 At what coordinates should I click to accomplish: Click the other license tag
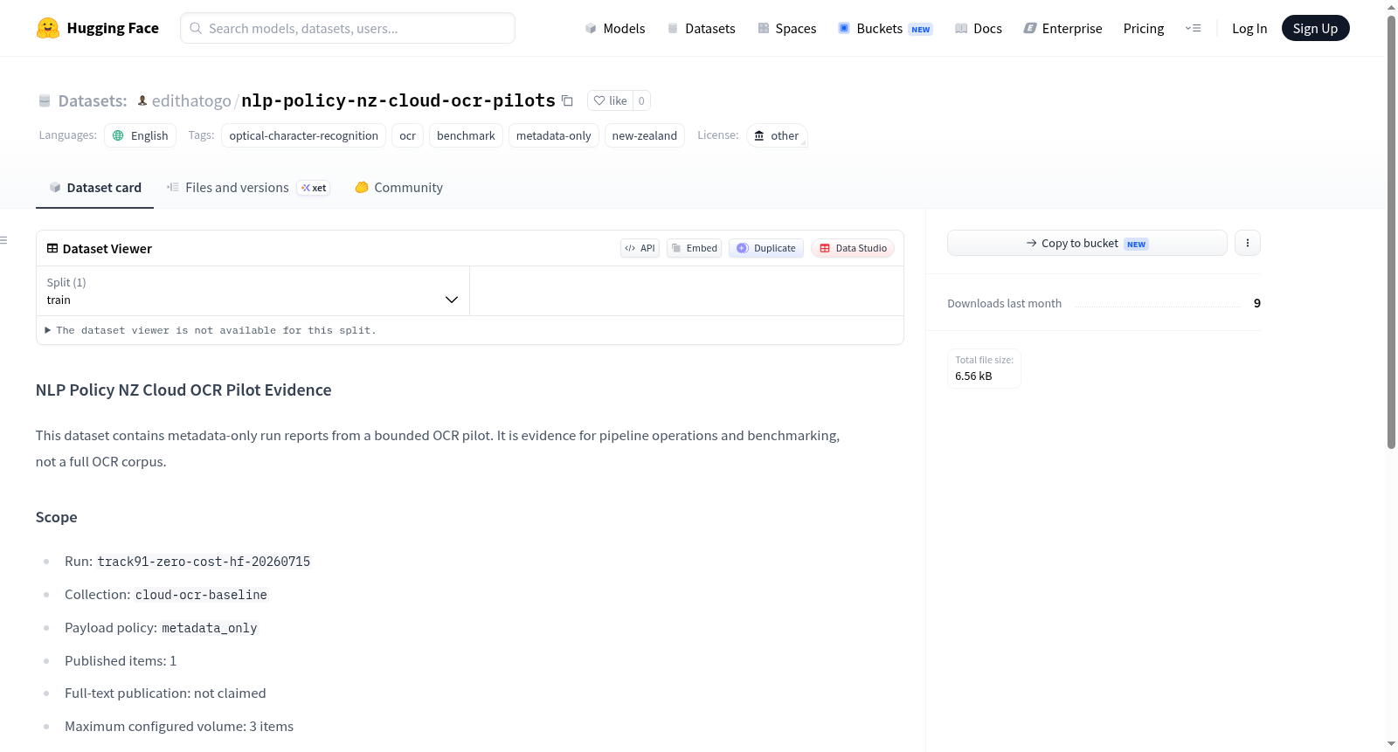coord(777,135)
